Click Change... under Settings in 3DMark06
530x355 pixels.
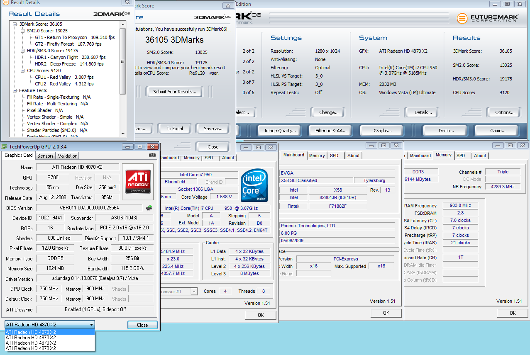(329, 112)
